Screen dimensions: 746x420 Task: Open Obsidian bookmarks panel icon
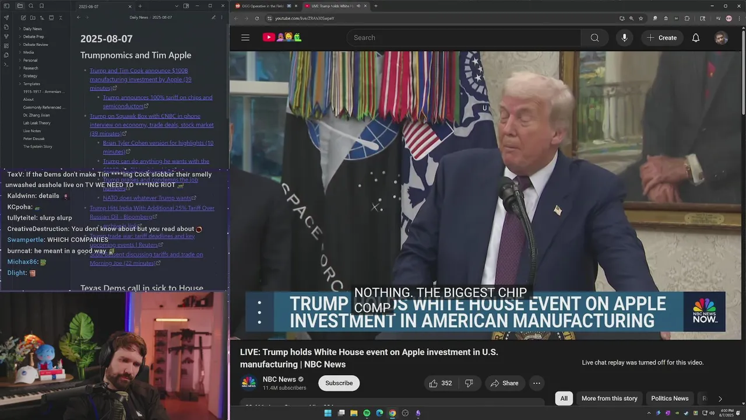[x=41, y=6]
